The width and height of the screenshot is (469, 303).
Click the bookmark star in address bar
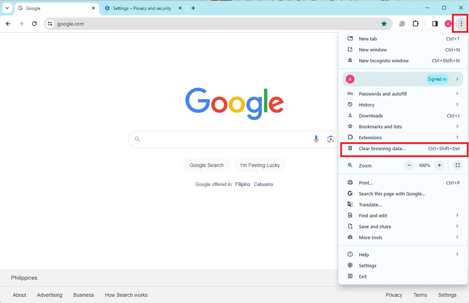point(384,24)
